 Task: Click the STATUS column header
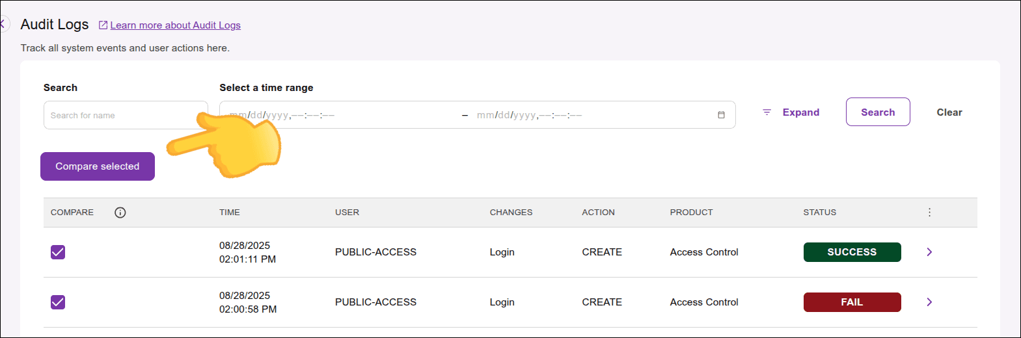pyautogui.click(x=819, y=213)
